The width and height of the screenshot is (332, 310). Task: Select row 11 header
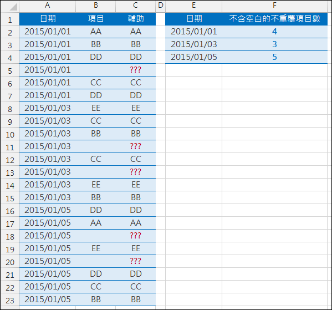[10, 147]
